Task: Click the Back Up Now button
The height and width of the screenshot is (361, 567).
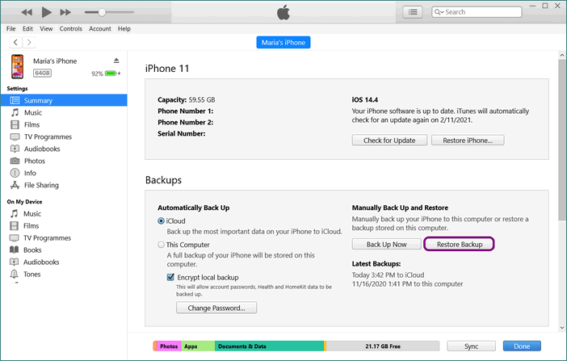Action: click(387, 244)
